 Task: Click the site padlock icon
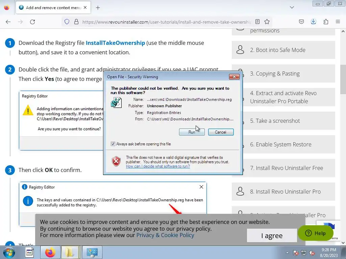[76, 22]
